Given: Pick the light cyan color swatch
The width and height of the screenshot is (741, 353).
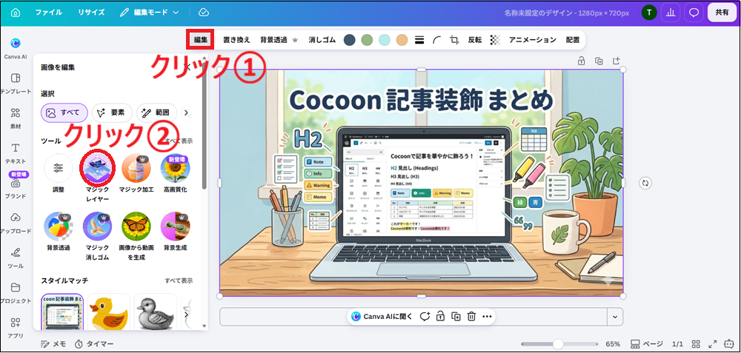Looking at the screenshot, I should click(x=385, y=40).
